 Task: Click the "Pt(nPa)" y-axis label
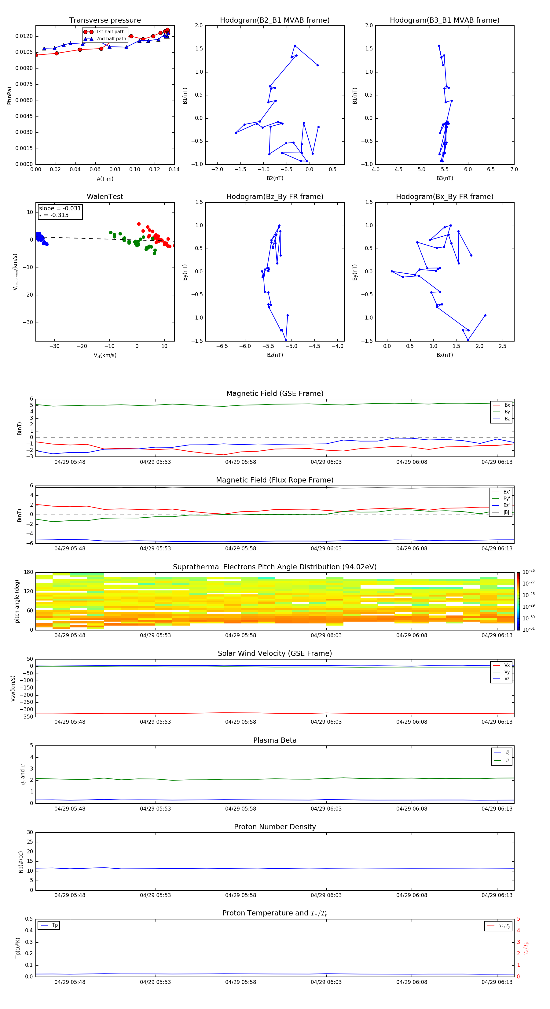[9, 95]
